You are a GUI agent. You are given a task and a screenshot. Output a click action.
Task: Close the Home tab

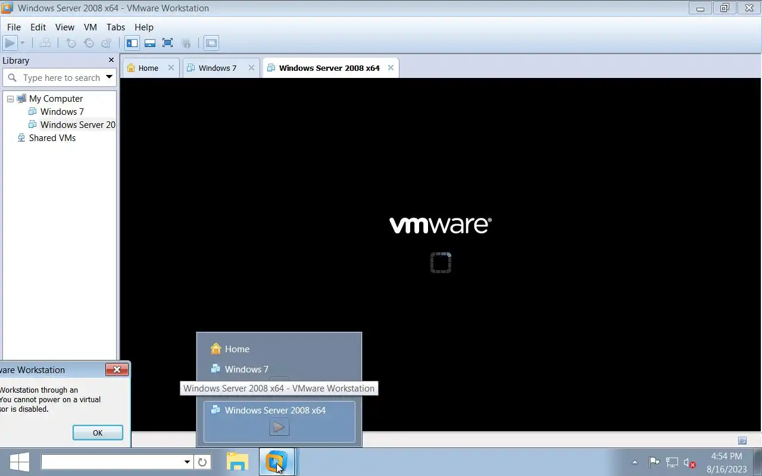(171, 68)
